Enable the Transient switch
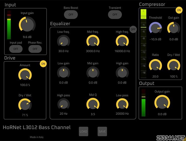 point(115,15)
